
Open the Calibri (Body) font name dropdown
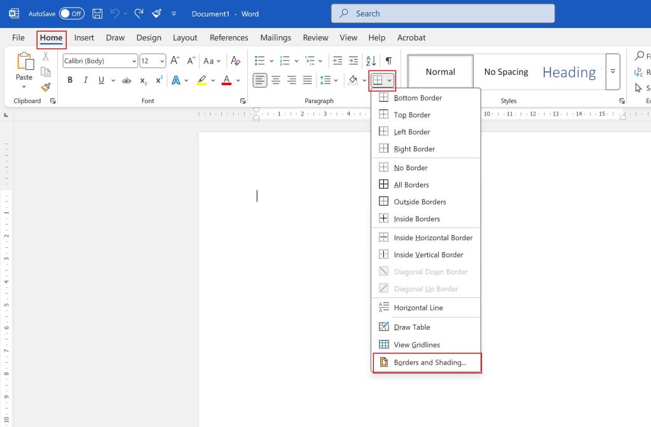[100, 61]
